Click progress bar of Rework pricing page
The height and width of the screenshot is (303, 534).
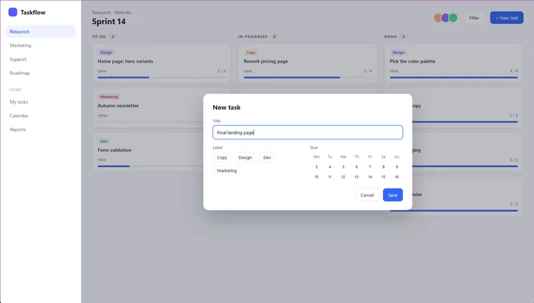pos(308,77)
